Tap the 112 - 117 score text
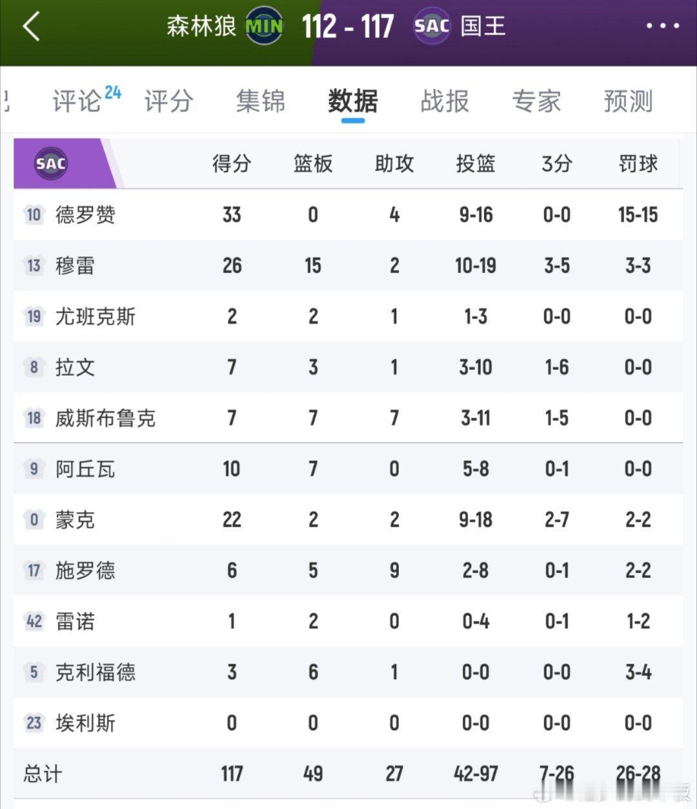This screenshot has width=697, height=809. pyautogui.click(x=348, y=27)
